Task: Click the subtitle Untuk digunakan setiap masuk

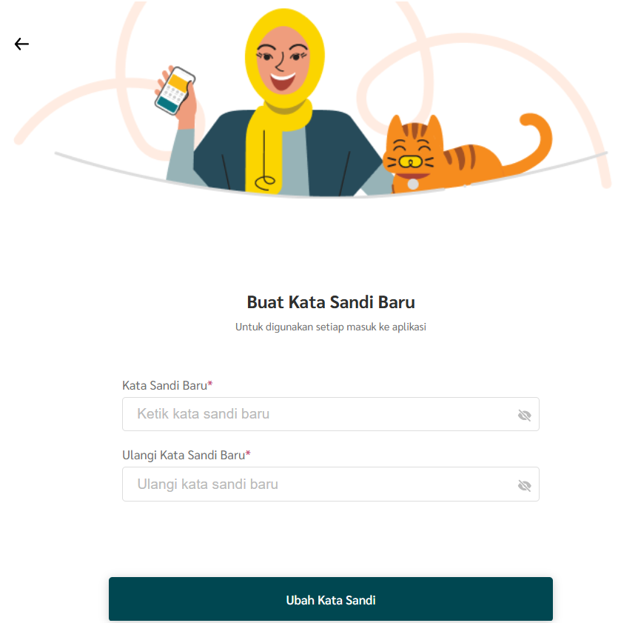Action: 330,327
